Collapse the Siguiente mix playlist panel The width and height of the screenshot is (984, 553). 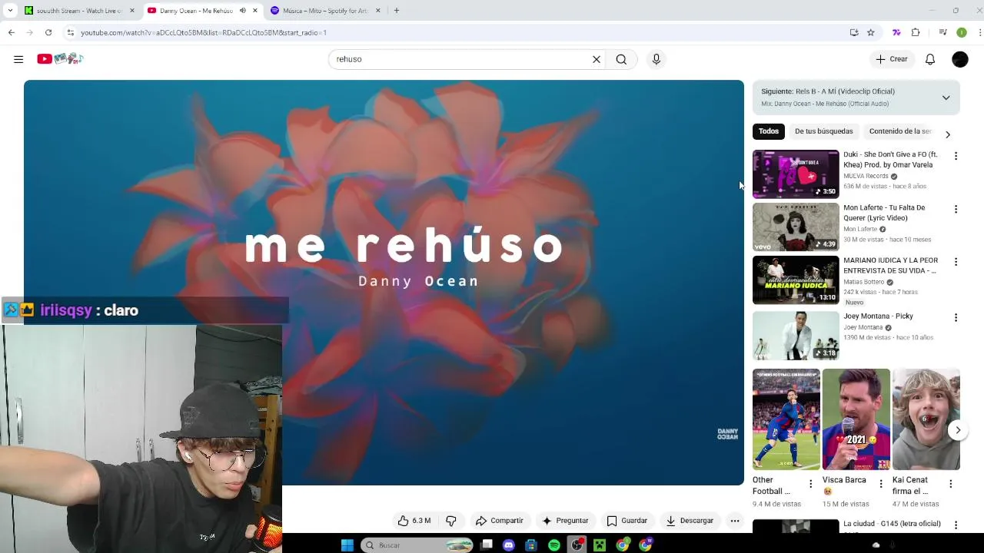pyautogui.click(x=946, y=98)
